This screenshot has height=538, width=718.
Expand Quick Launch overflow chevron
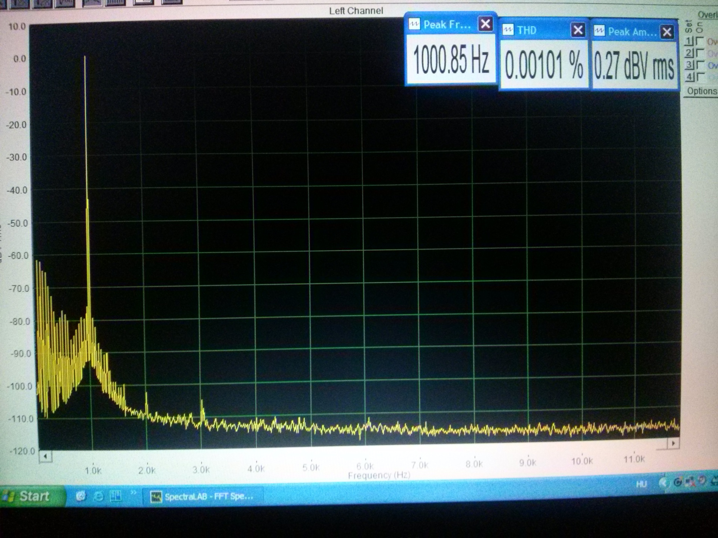133,493
